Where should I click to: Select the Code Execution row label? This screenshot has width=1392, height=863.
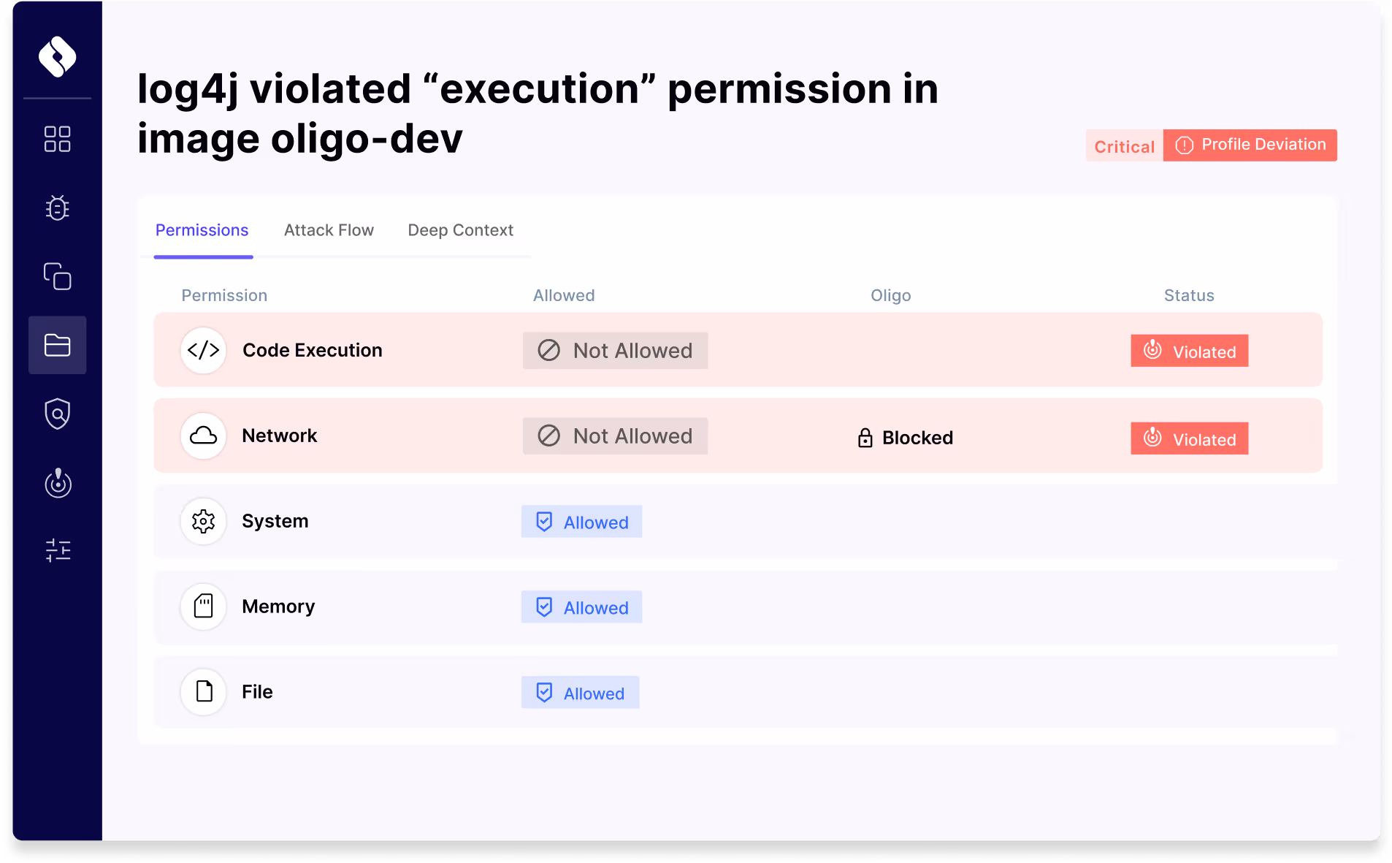pyautogui.click(x=312, y=350)
